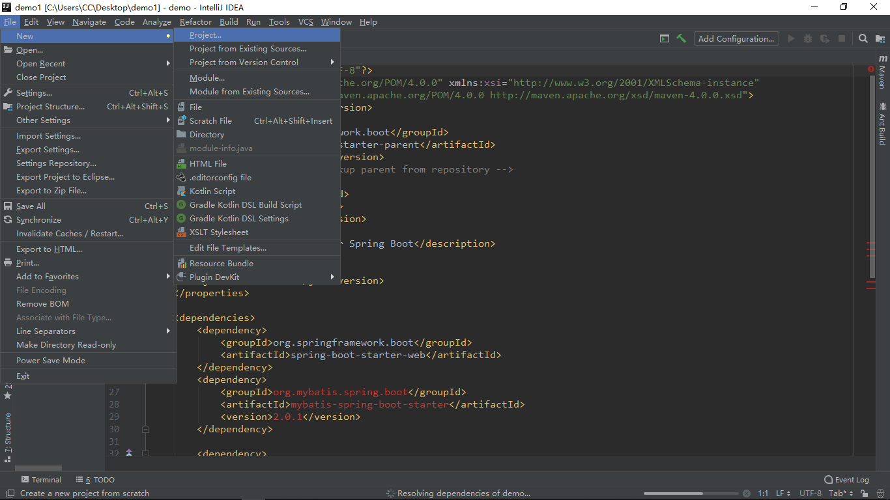Open the Favorites star panel on the left

tap(7, 395)
